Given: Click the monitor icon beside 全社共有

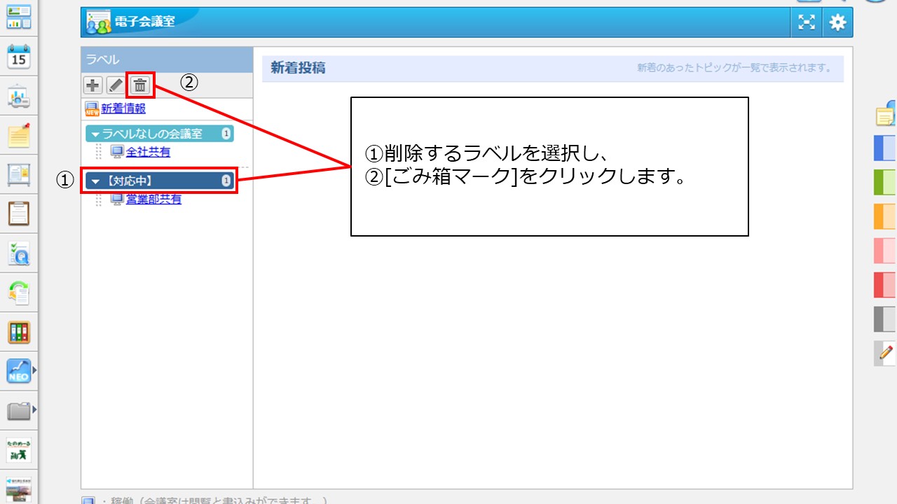Looking at the screenshot, I should pyautogui.click(x=117, y=152).
